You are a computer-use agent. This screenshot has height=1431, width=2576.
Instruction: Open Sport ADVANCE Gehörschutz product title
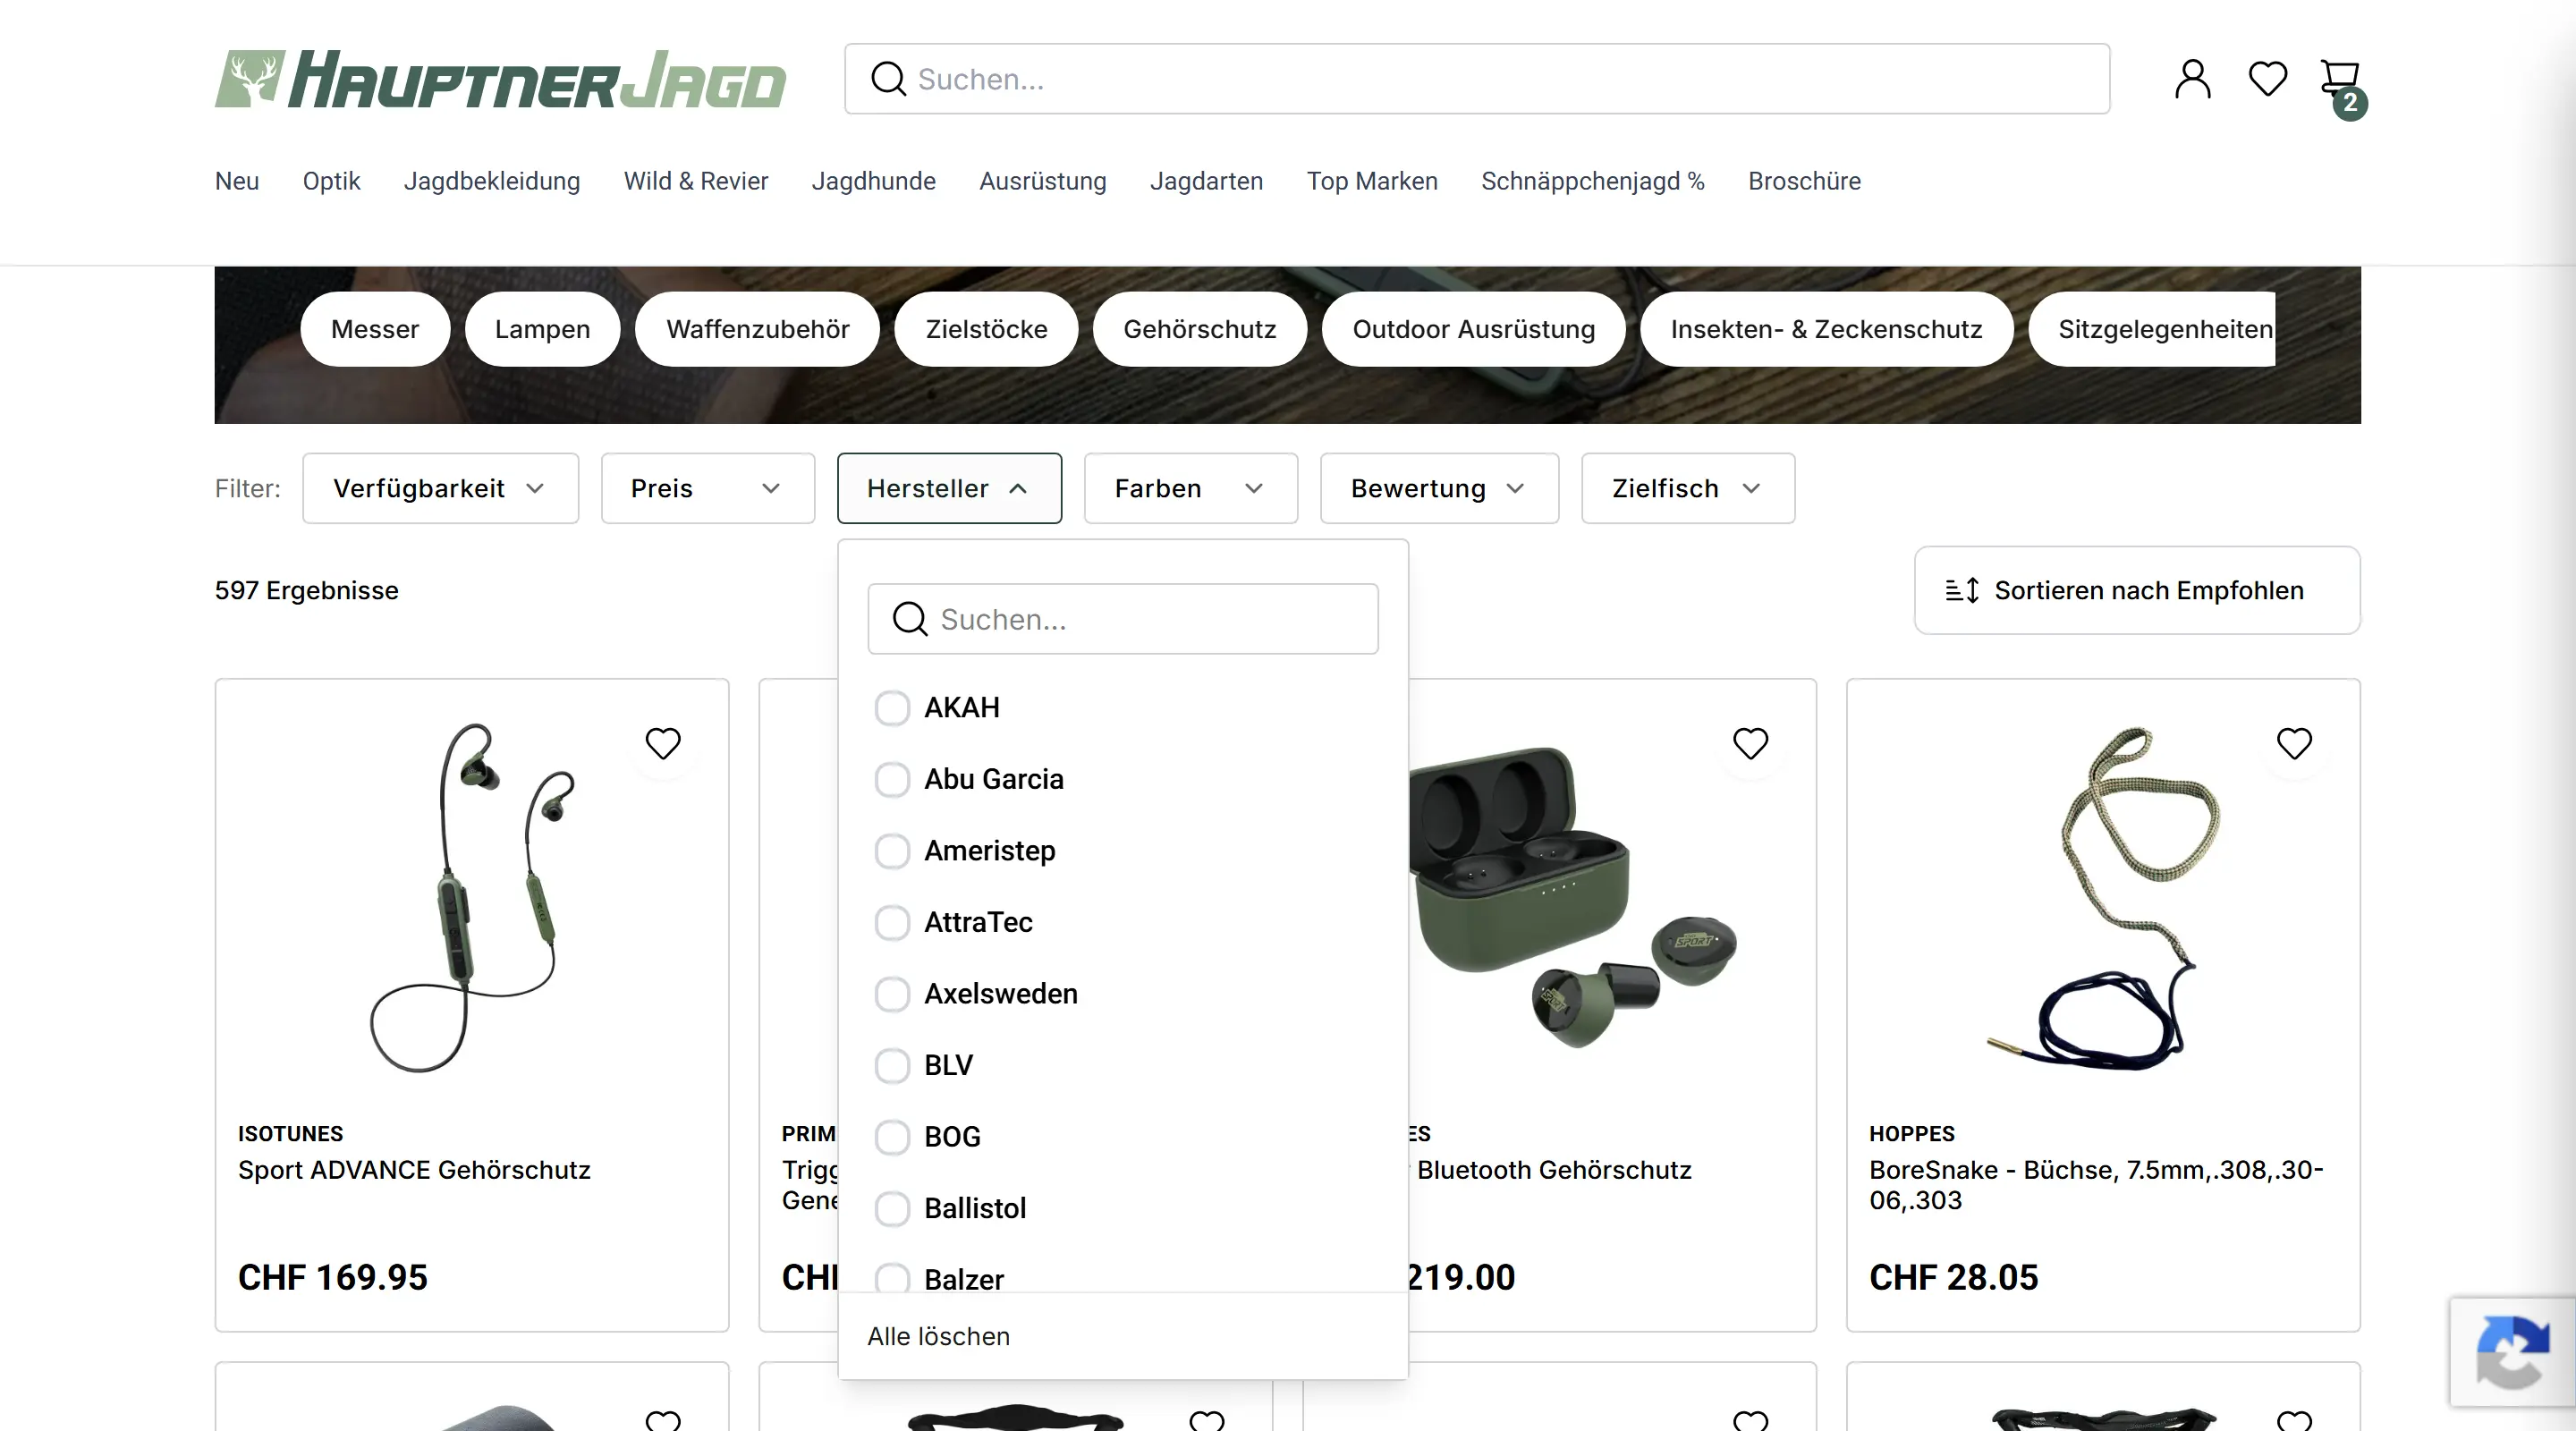point(414,1170)
